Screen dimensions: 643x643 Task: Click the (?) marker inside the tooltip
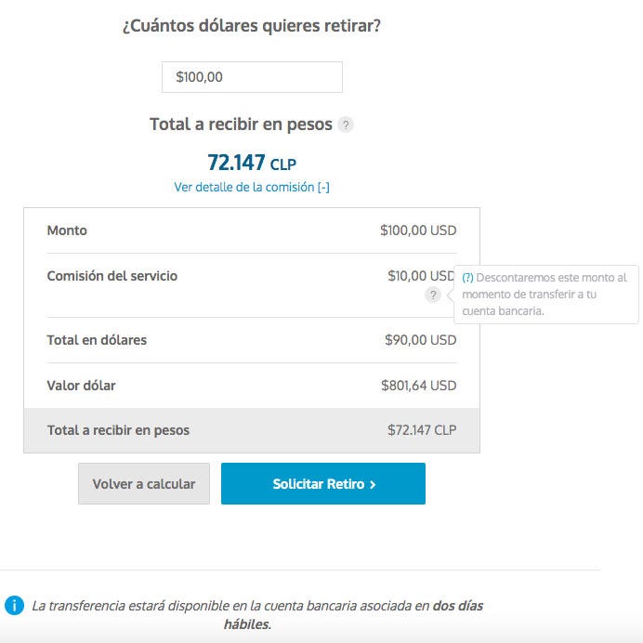click(467, 278)
